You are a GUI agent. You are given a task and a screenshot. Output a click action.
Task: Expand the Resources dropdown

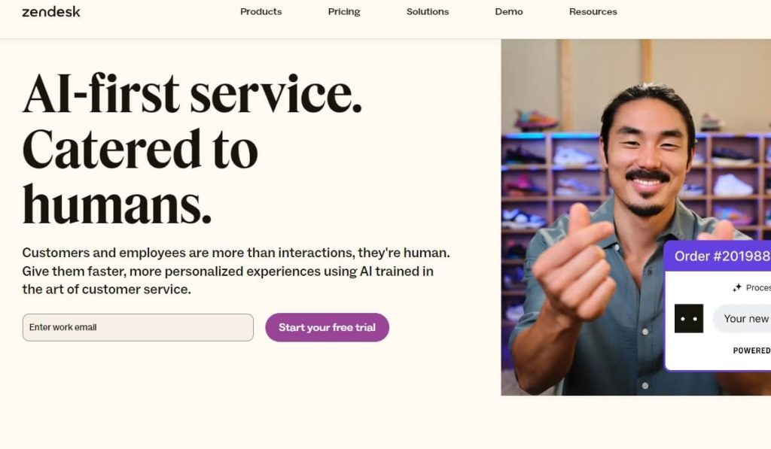tap(593, 11)
